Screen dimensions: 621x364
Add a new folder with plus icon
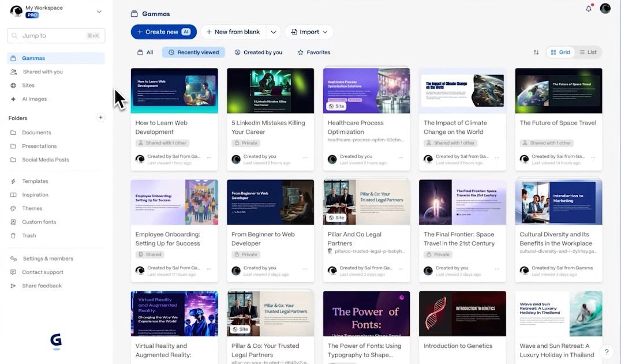[100, 118]
